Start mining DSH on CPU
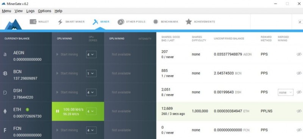This screenshot has width=303, height=139. pos(67,92)
